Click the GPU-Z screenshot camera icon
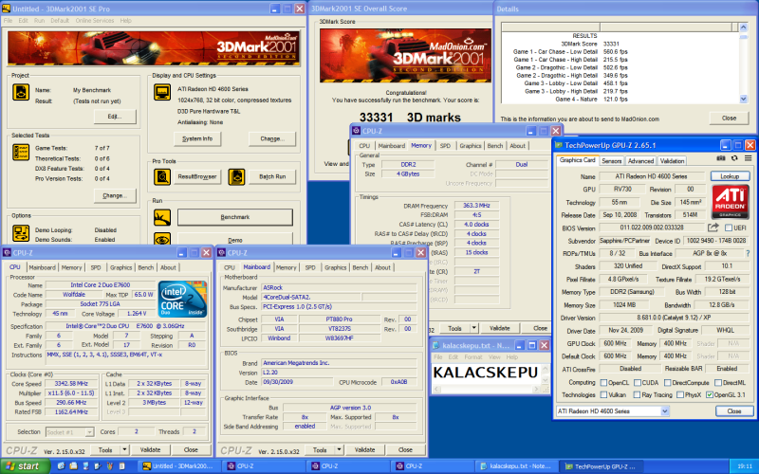 coord(721,158)
